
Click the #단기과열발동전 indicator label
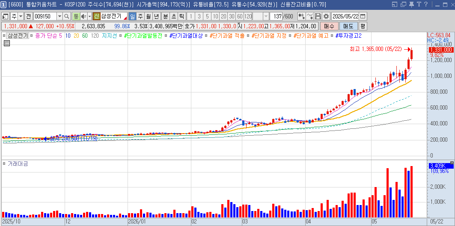click(143, 36)
